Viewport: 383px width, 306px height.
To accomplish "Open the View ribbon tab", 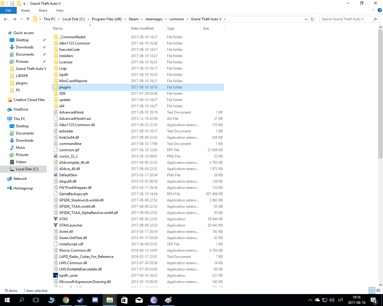I will 60,10.
